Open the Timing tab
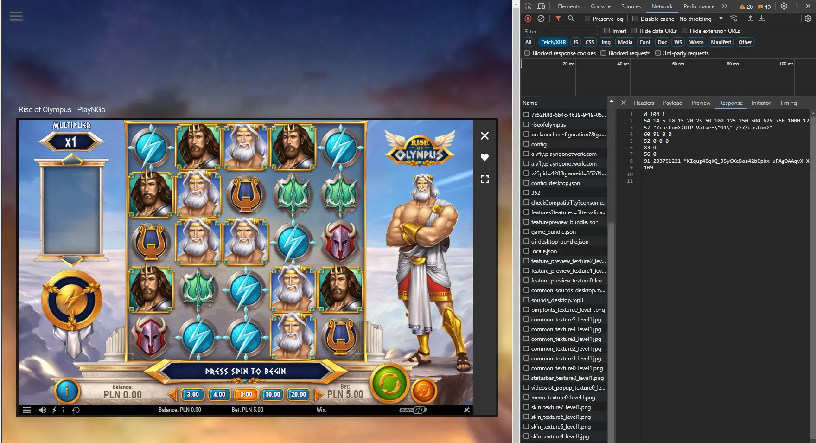816x443 pixels. [x=788, y=103]
